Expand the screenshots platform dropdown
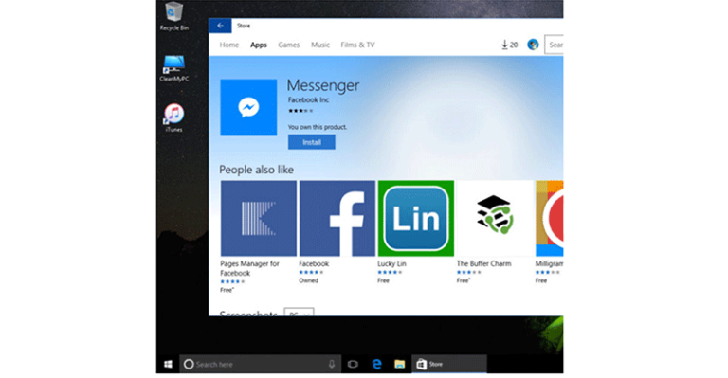The height and width of the screenshot is (378, 728). coord(299,313)
